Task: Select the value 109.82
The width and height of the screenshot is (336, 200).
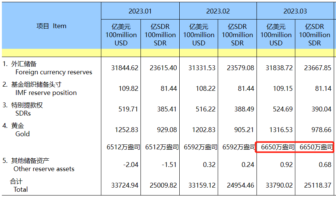Action: (128, 89)
